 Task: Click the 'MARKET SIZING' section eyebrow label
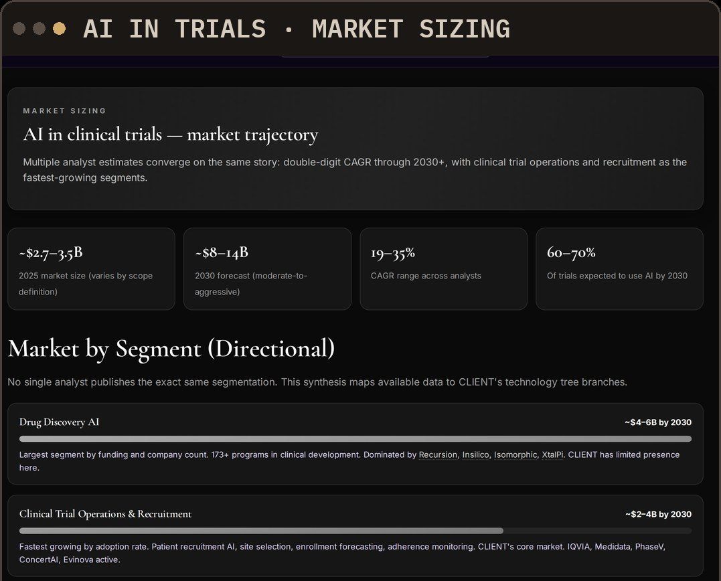pos(64,110)
